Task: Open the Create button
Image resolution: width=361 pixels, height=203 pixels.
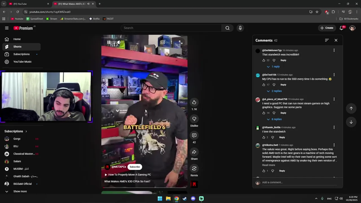Action: (327, 28)
